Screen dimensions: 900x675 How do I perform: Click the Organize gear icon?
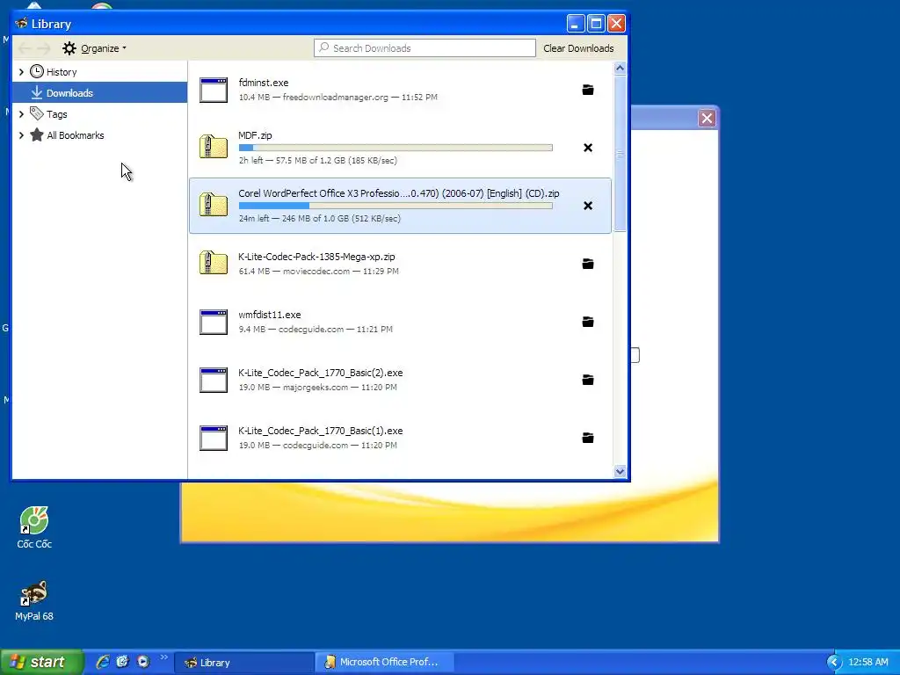click(x=69, y=48)
